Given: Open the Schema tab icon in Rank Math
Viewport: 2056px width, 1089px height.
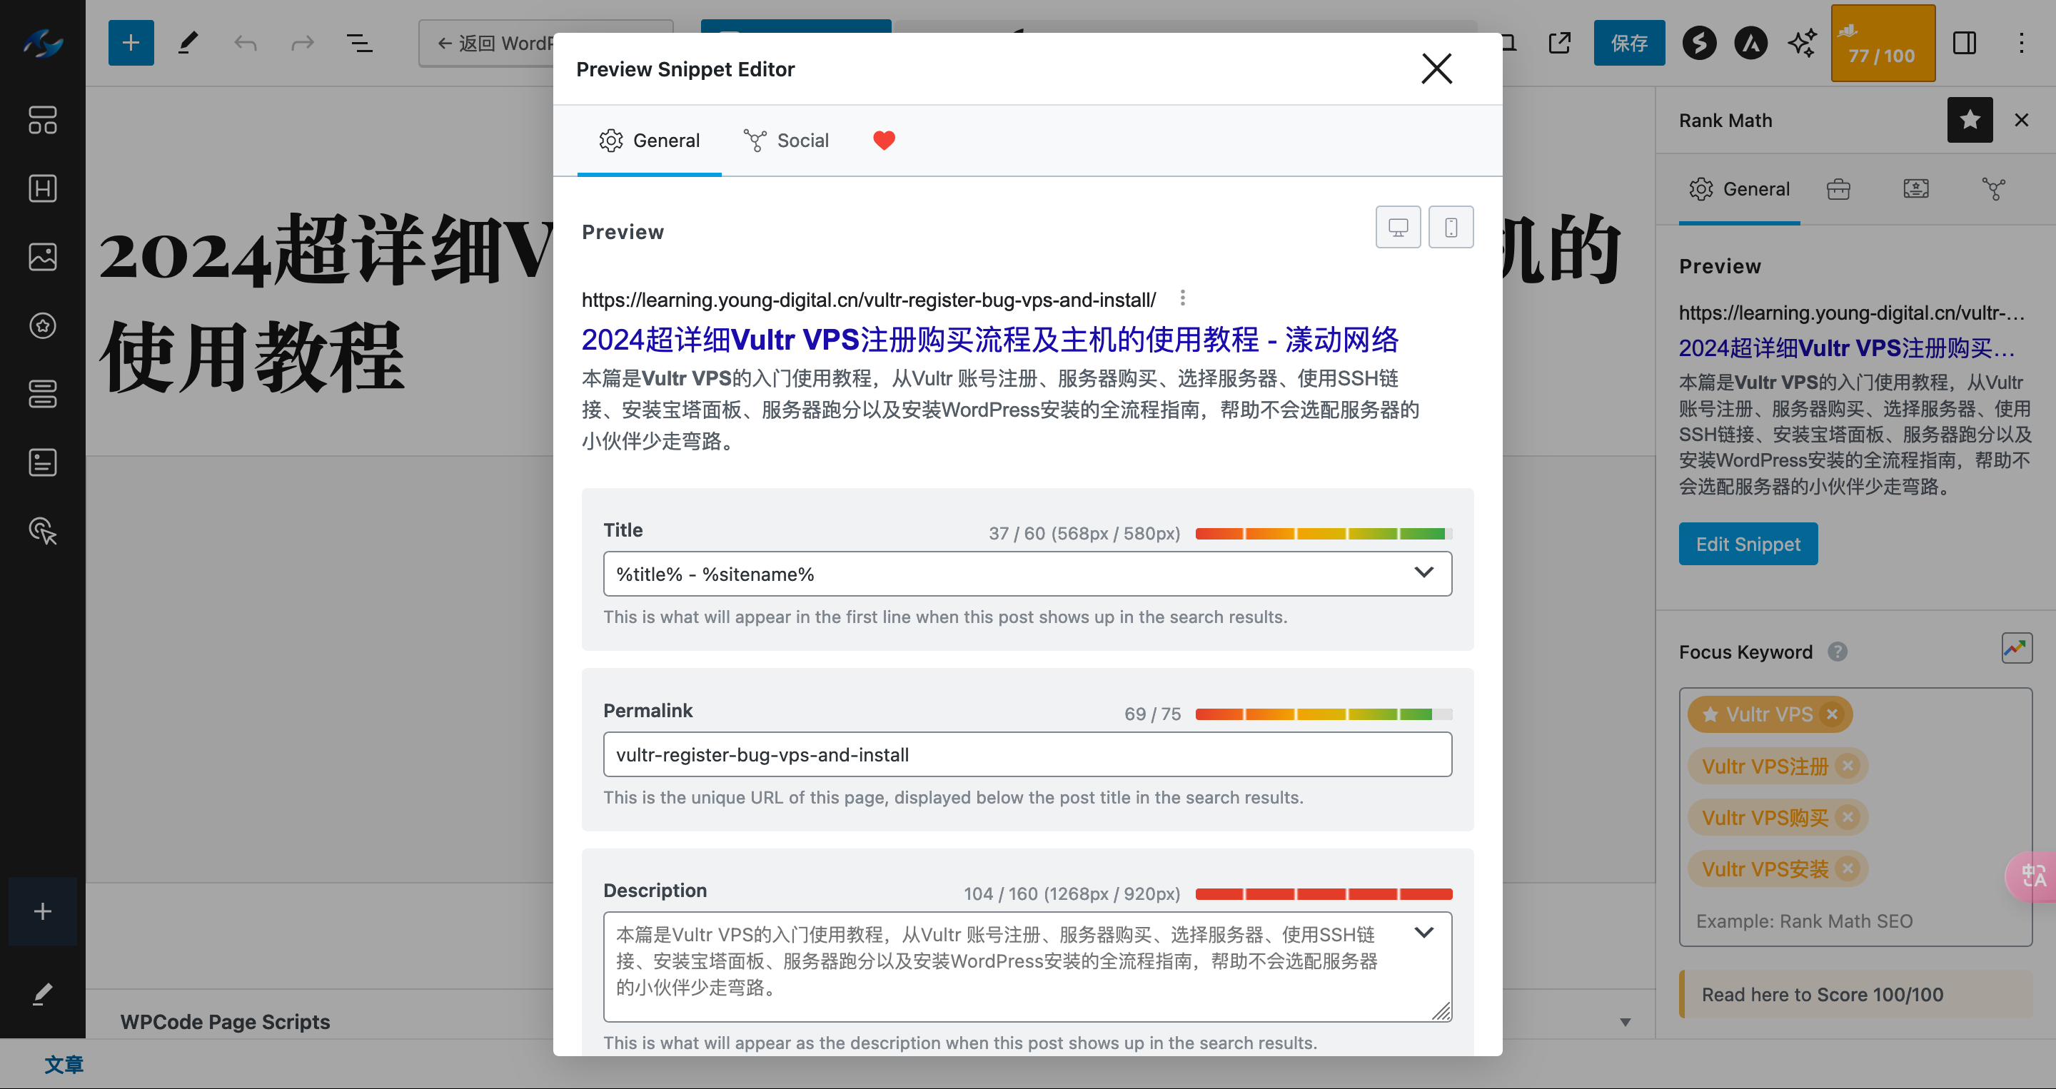Looking at the screenshot, I should coord(1915,189).
